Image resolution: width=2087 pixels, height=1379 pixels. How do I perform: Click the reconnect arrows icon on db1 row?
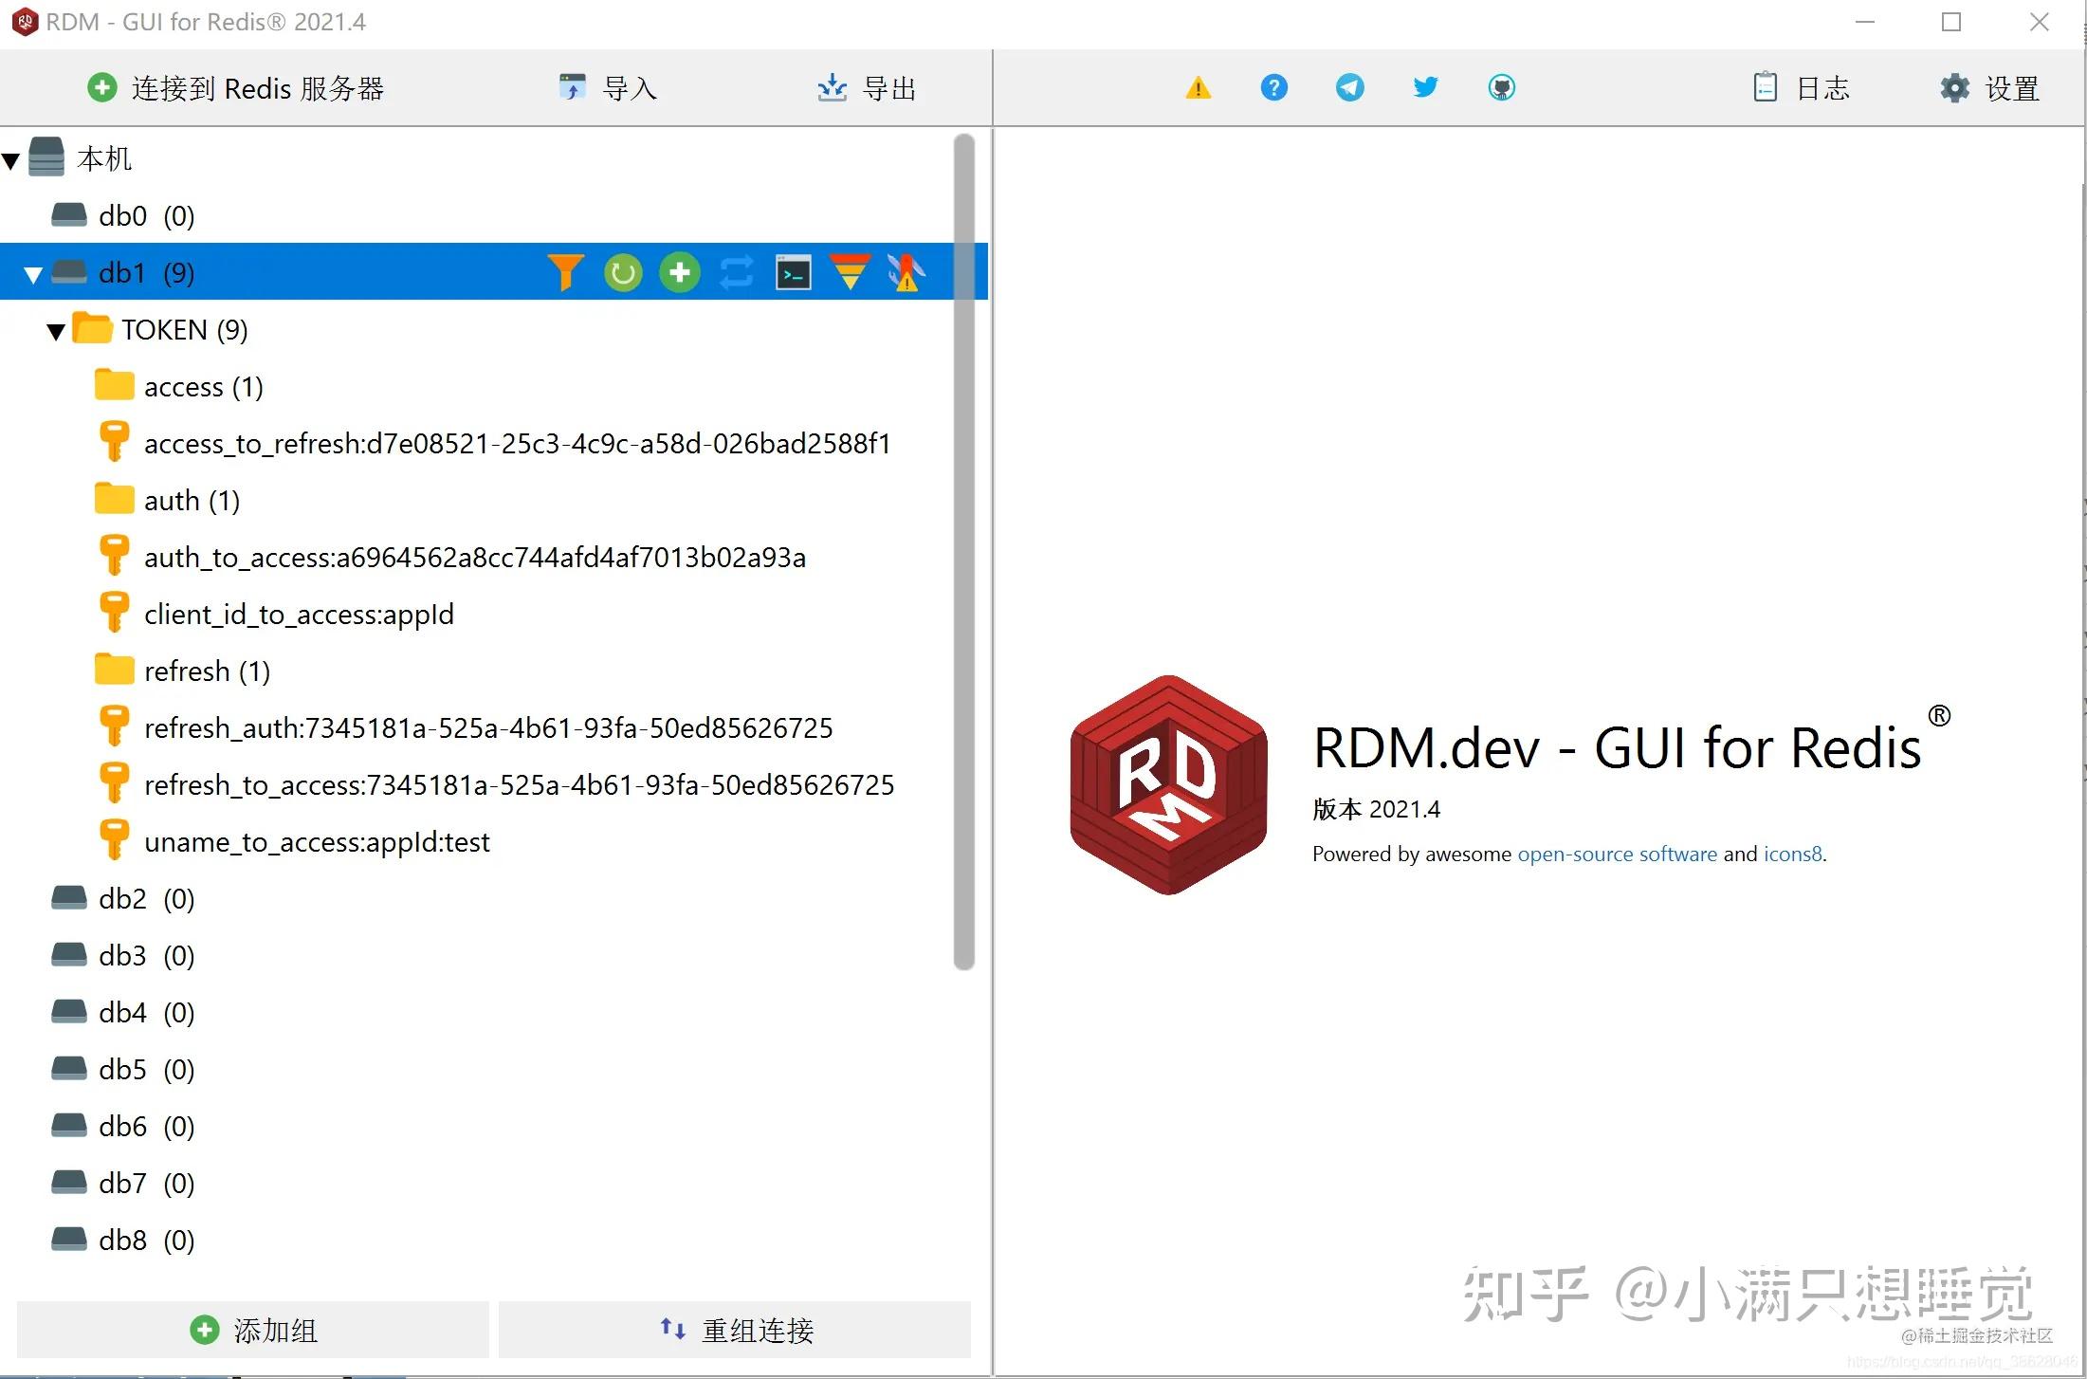[x=736, y=271]
